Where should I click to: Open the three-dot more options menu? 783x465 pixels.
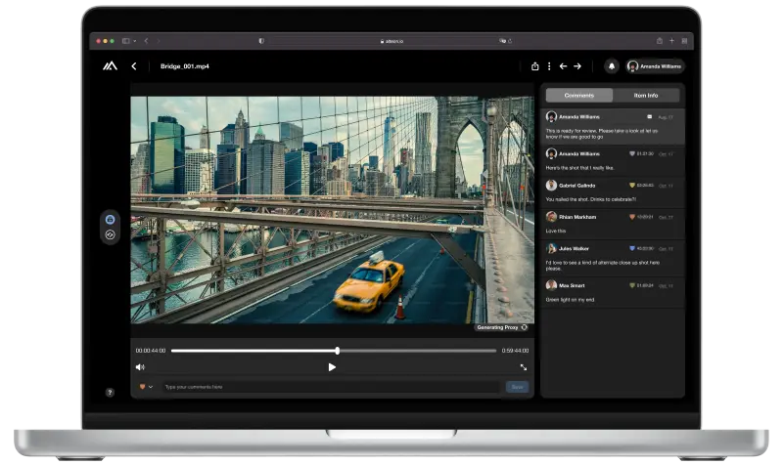click(x=548, y=66)
